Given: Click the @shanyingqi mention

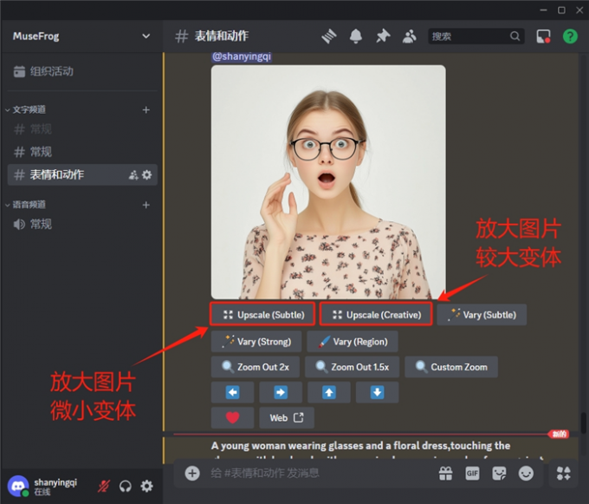Looking at the screenshot, I should pos(242,56).
